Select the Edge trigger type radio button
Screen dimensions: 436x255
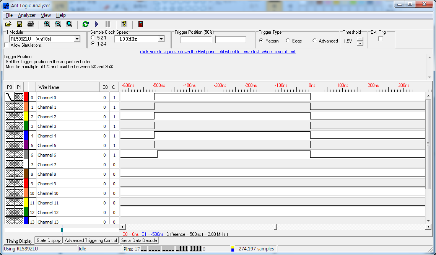[x=288, y=41]
